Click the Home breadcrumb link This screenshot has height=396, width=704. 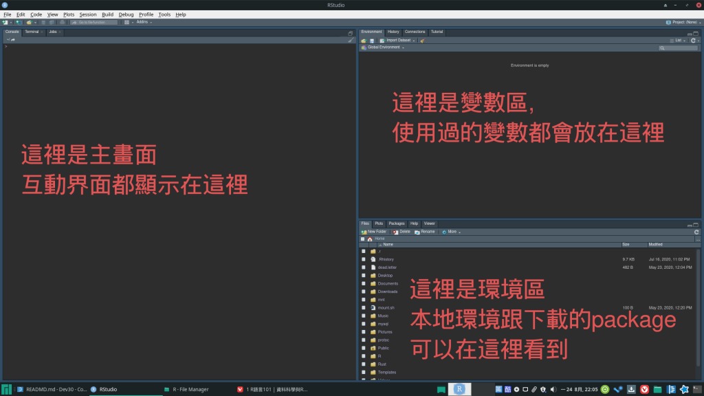coord(379,239)
